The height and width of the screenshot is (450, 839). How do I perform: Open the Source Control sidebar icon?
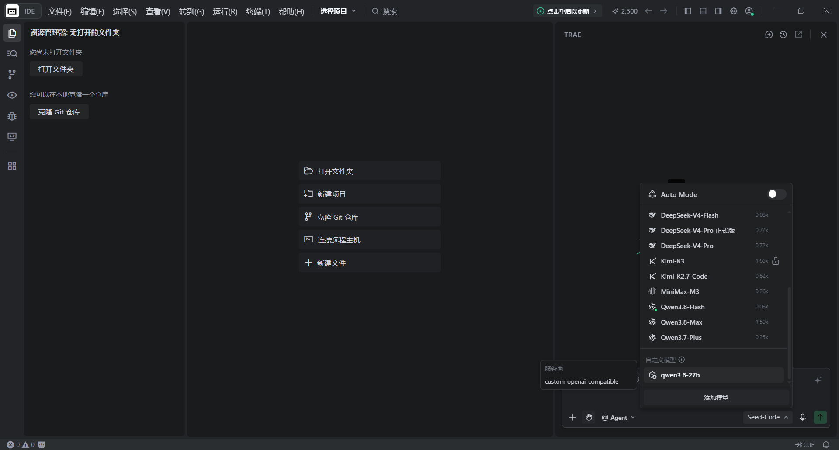tap(12, 74)
